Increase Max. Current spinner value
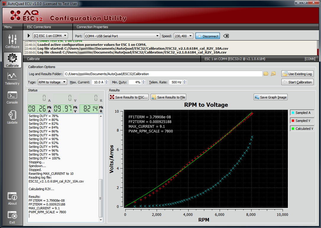Image resolution: width=321 pixels, height=228 pixels. tap(107, 81)
